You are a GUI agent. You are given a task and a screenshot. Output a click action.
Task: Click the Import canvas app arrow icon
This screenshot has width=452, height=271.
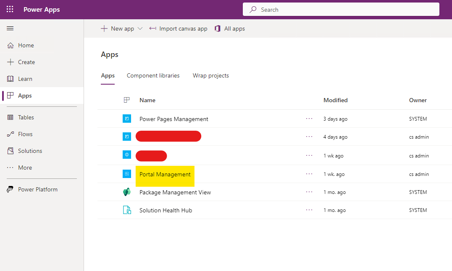pyautogui.click(x=152, y=28)
